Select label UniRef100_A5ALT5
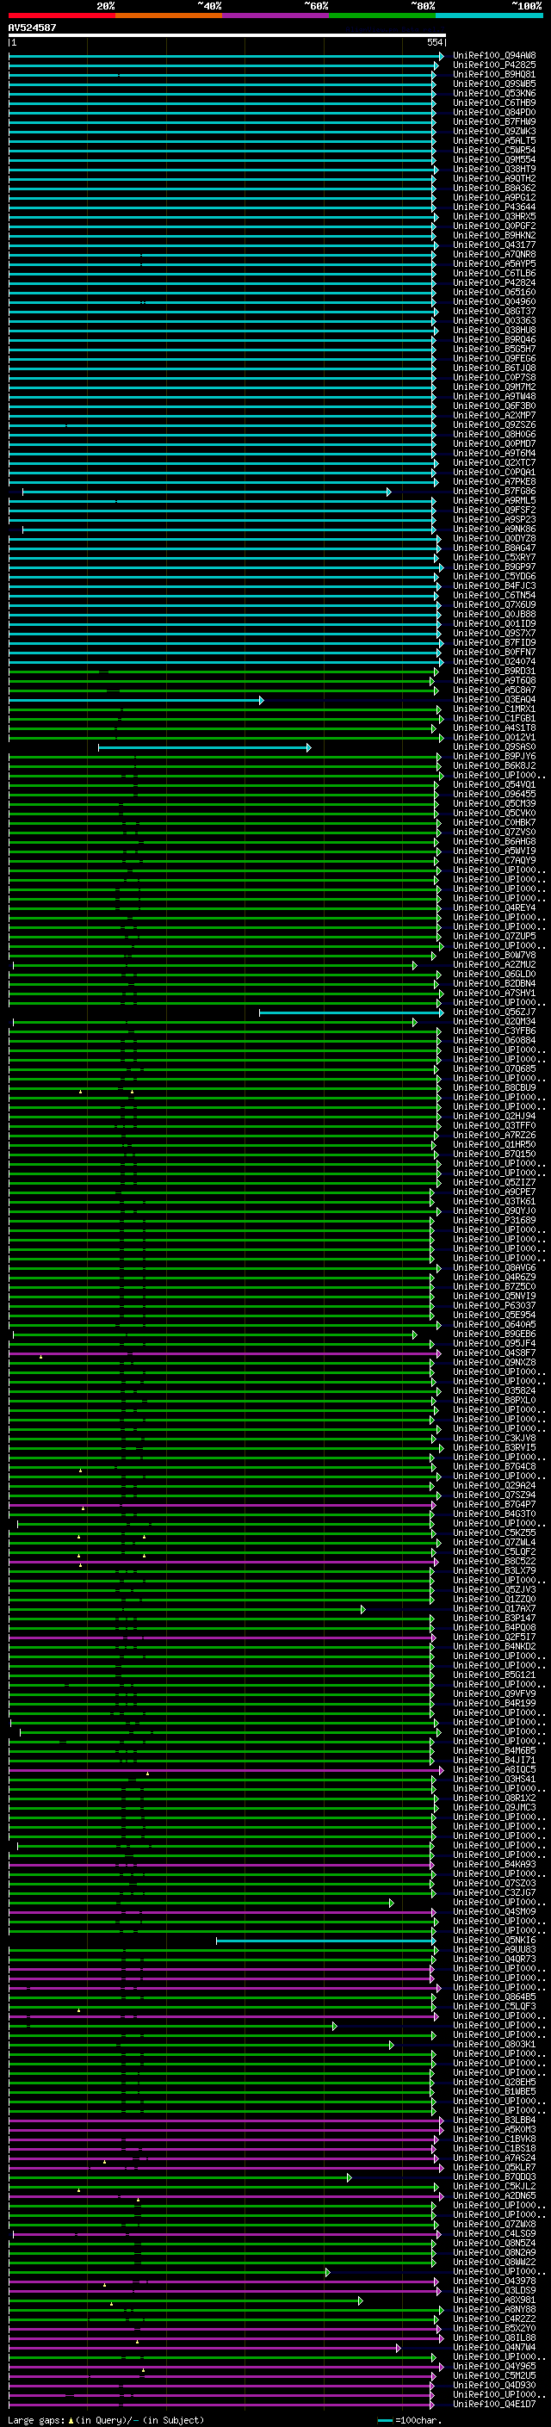The image size is (551, 2427). pyautogui.click(x=494, y=140)
